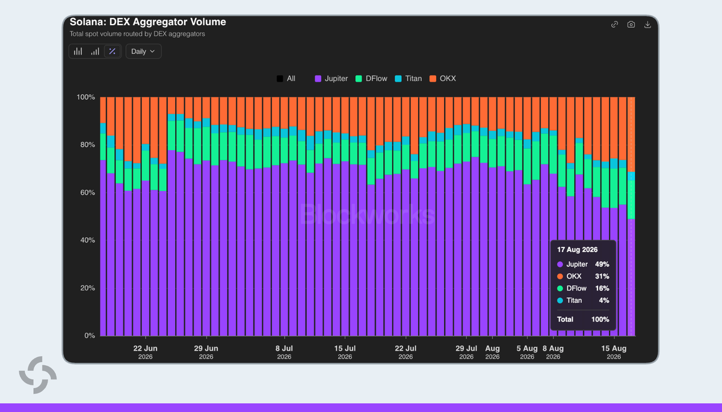Viewport: 722px width, 412px height.
Task: Click the subtitle about total spot volume
Action: (x=137, y=34)
